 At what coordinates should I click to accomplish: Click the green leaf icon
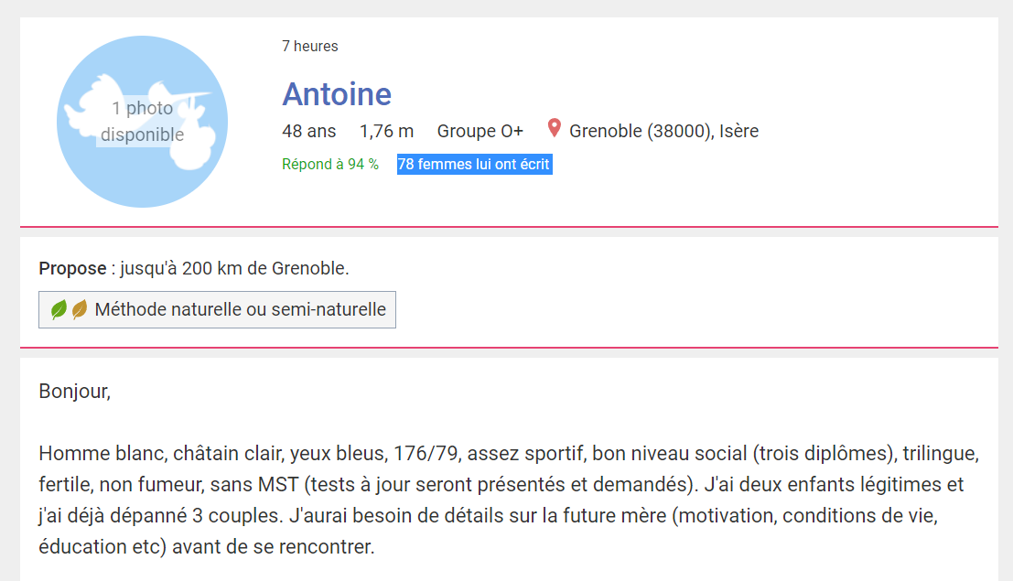point(59,309)
